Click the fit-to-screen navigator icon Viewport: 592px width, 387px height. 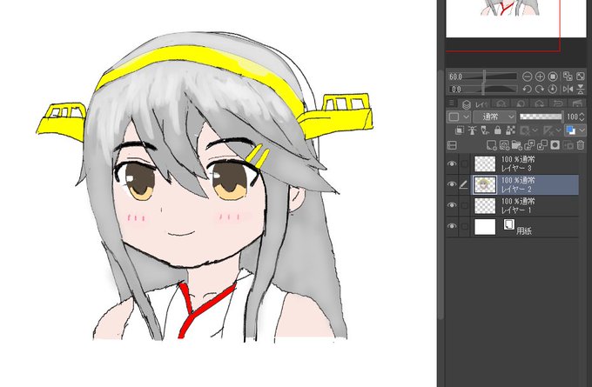pos(568,77)
